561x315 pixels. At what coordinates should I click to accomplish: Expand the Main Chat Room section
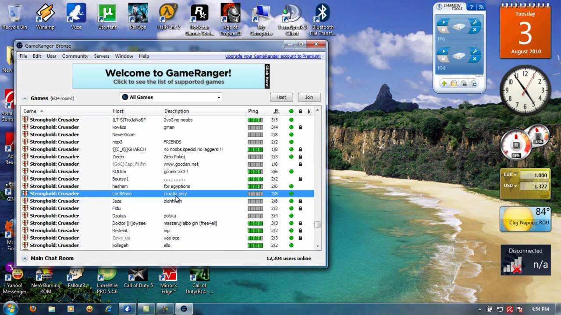click(25, 258)
